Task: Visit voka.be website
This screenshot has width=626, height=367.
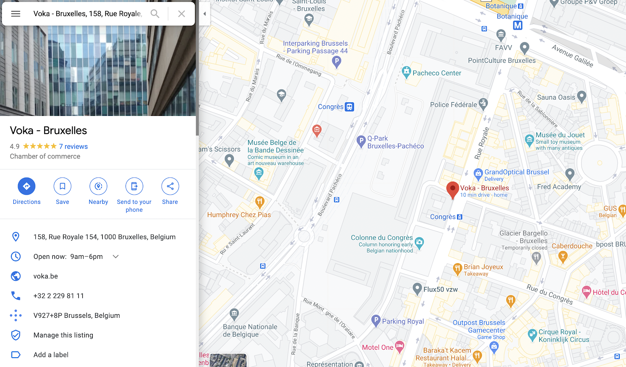Action: click(46, 276)
